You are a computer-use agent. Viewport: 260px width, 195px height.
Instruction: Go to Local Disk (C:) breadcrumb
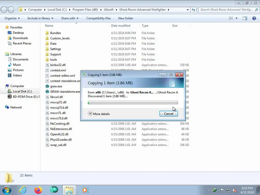pos(57,10)
